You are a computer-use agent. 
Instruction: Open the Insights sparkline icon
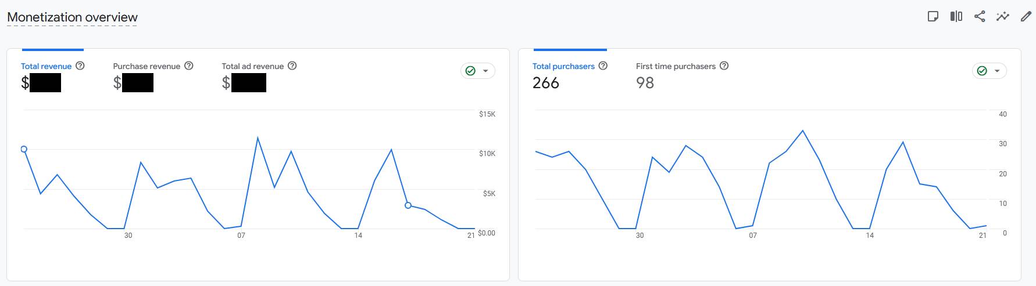1003,16
